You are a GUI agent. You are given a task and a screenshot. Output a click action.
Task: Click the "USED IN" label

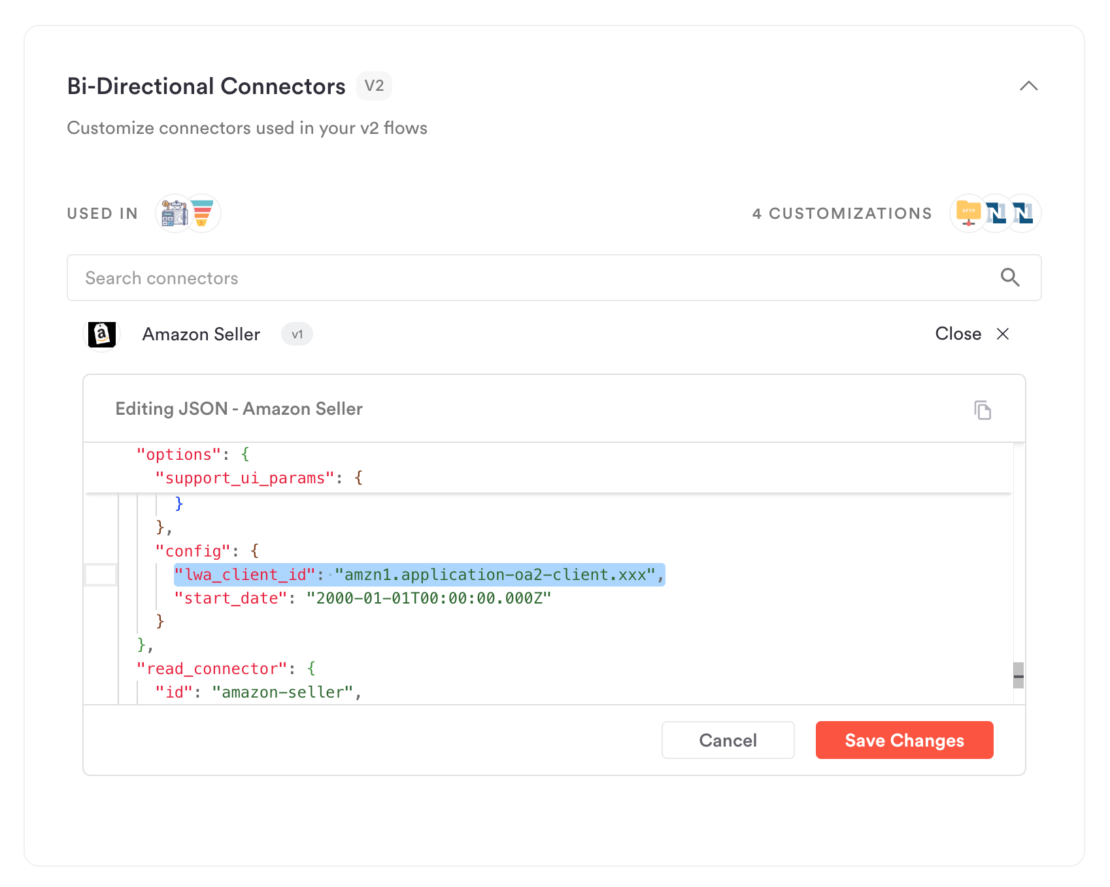[103, 214]
